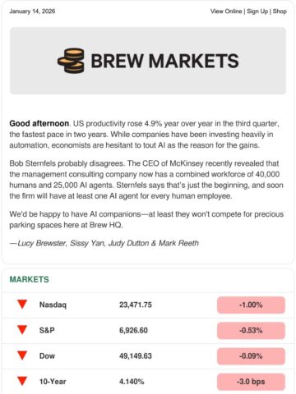The image size is (296, 394).
Task: Open the Shop link
Action: [x=280, y=11]
